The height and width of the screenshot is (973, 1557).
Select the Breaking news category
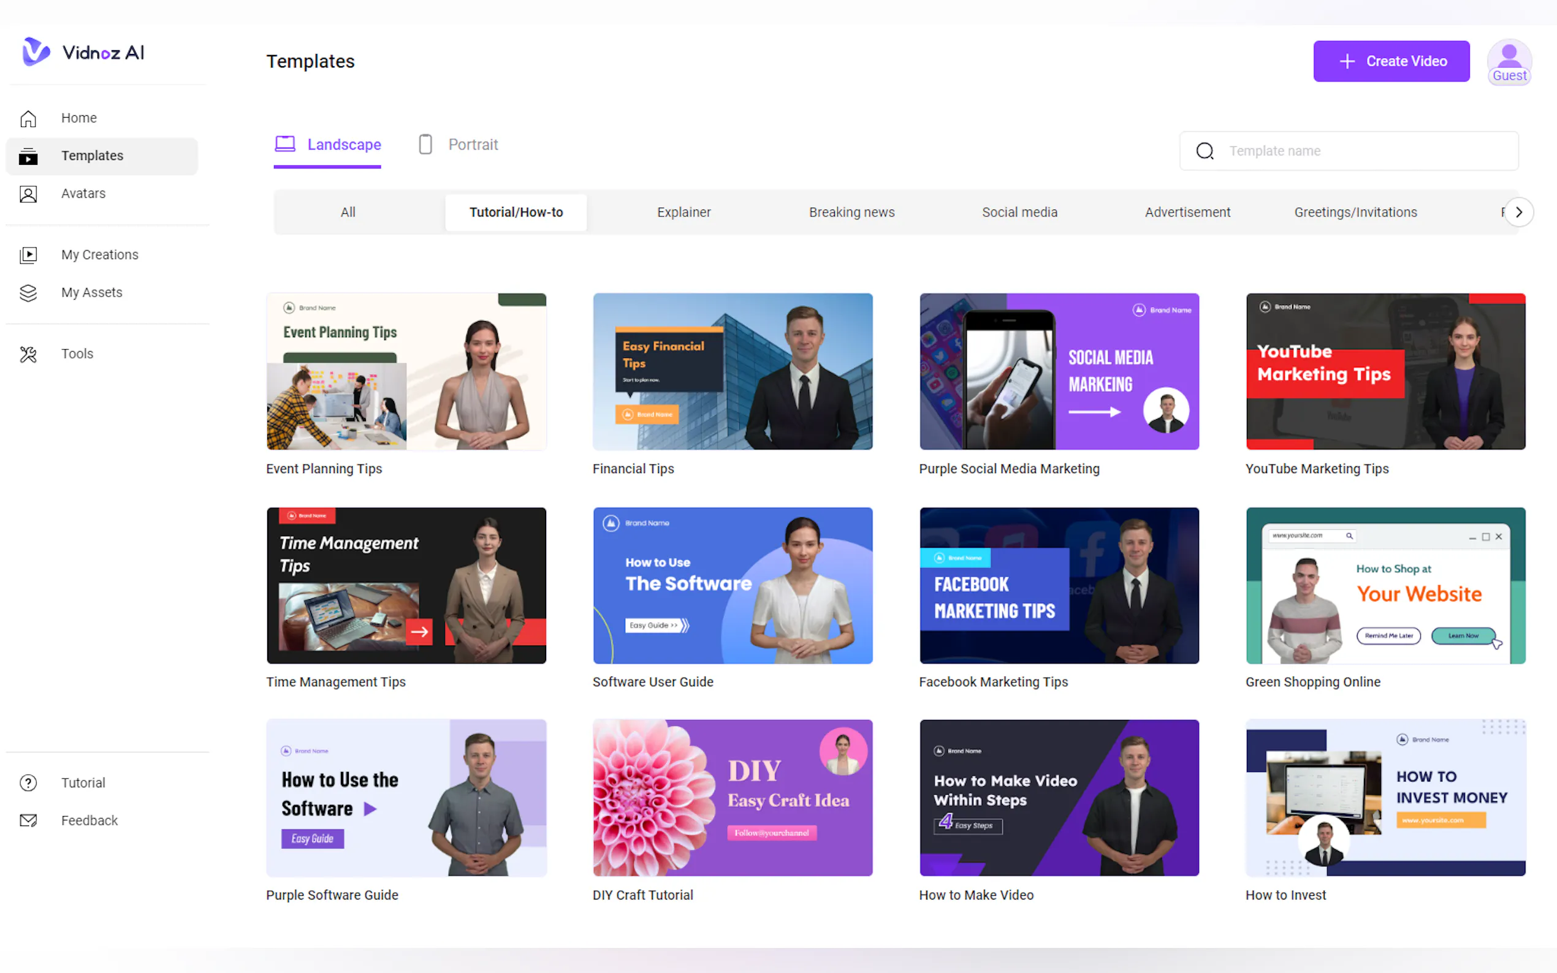(x=851, y=213)
